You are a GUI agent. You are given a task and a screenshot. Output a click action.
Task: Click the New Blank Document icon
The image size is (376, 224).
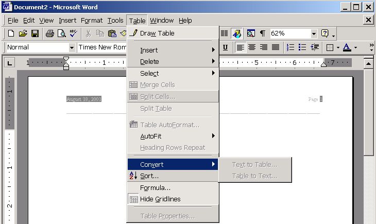point(11,33)
